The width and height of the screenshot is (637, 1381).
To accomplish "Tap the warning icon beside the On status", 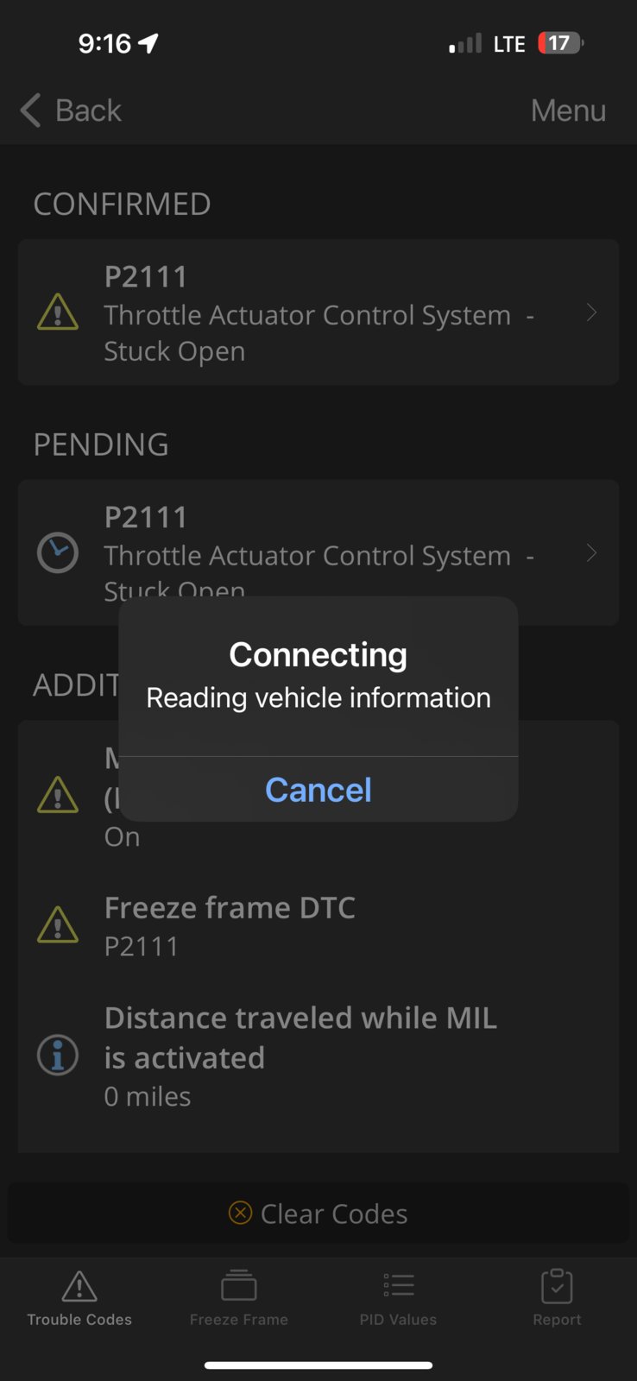I will click(x=58, y=795).
